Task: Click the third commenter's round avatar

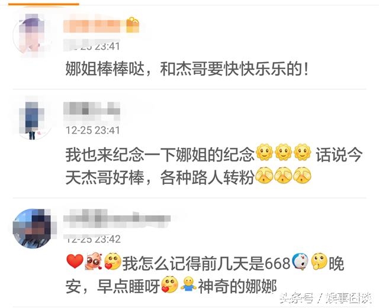Action: tap(33, 229)
